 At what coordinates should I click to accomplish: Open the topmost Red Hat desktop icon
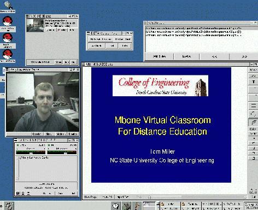click(x=8, y=21)
